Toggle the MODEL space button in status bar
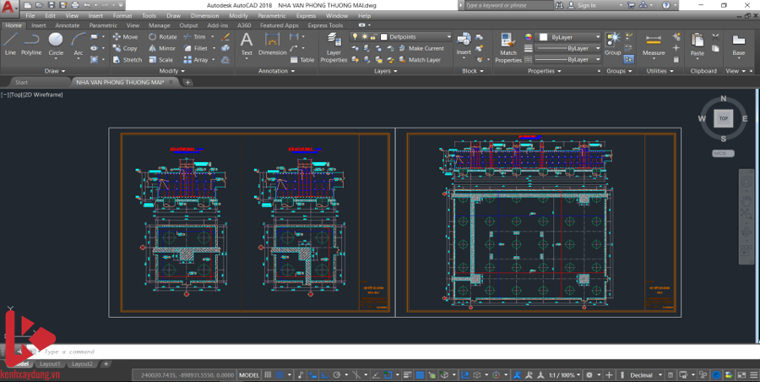Viewport: 760px width, 382px height. coord(249,374)
